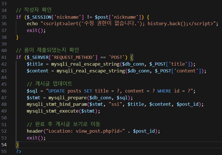Click the PHP closing tag ?>

[19, 152]
